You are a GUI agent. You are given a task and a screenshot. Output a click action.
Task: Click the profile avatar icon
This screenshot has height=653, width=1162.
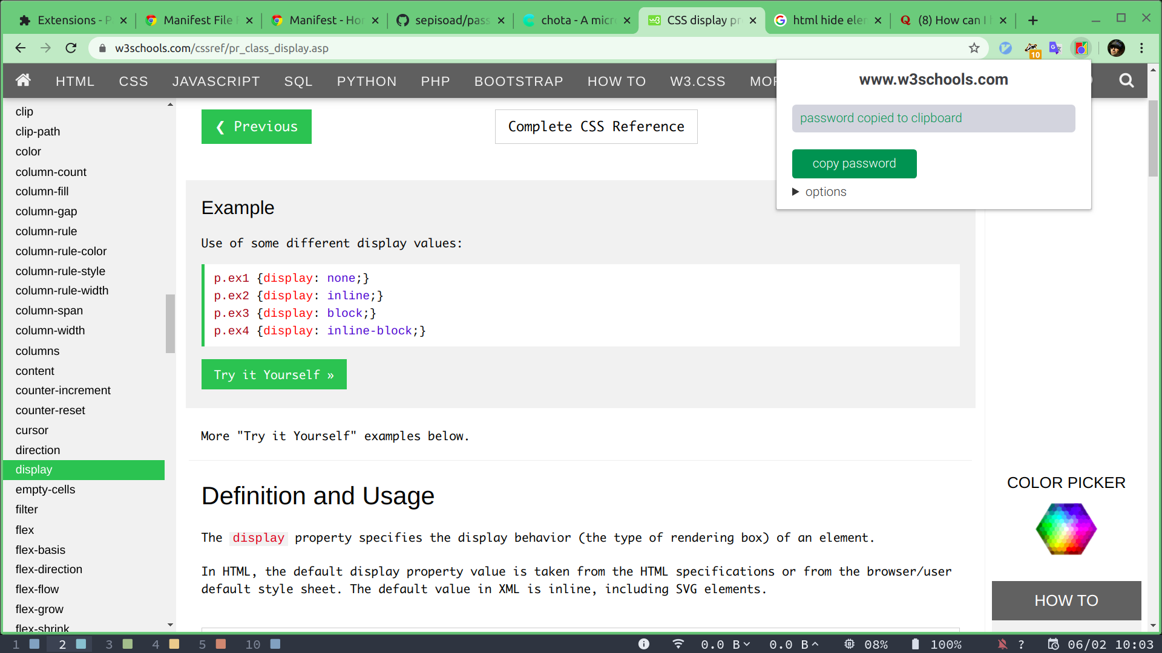pos(1116,48)
